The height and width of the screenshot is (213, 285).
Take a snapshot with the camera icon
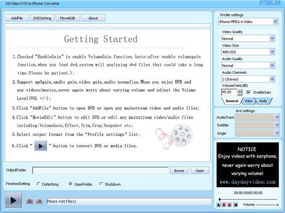(x=235, y=204)
